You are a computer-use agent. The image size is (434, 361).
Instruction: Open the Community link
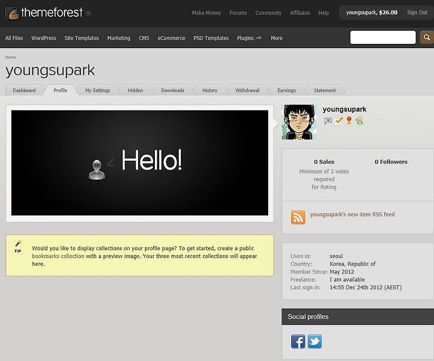(x=268, y=13)
